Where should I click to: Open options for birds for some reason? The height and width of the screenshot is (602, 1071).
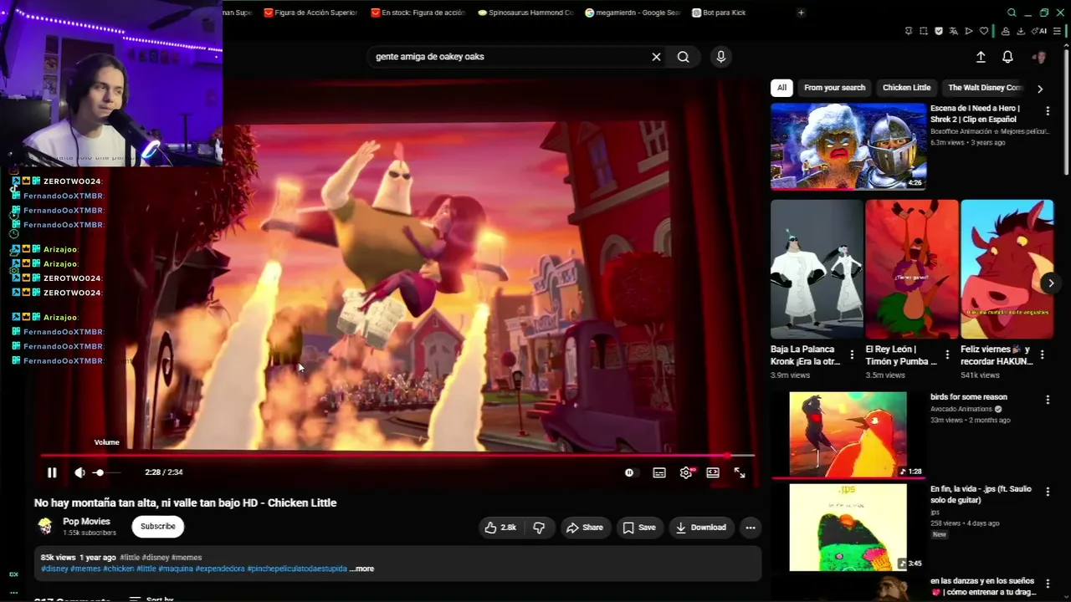[1048, 400]
